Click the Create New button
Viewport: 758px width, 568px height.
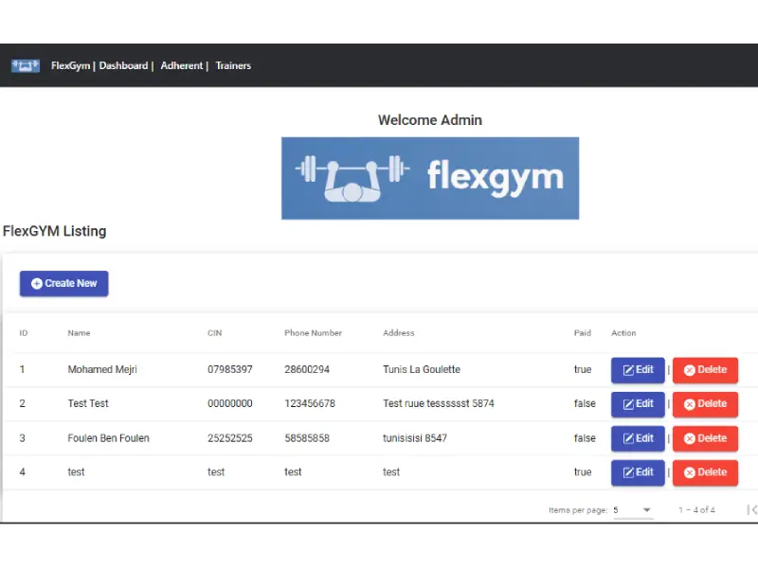[64, 283]
